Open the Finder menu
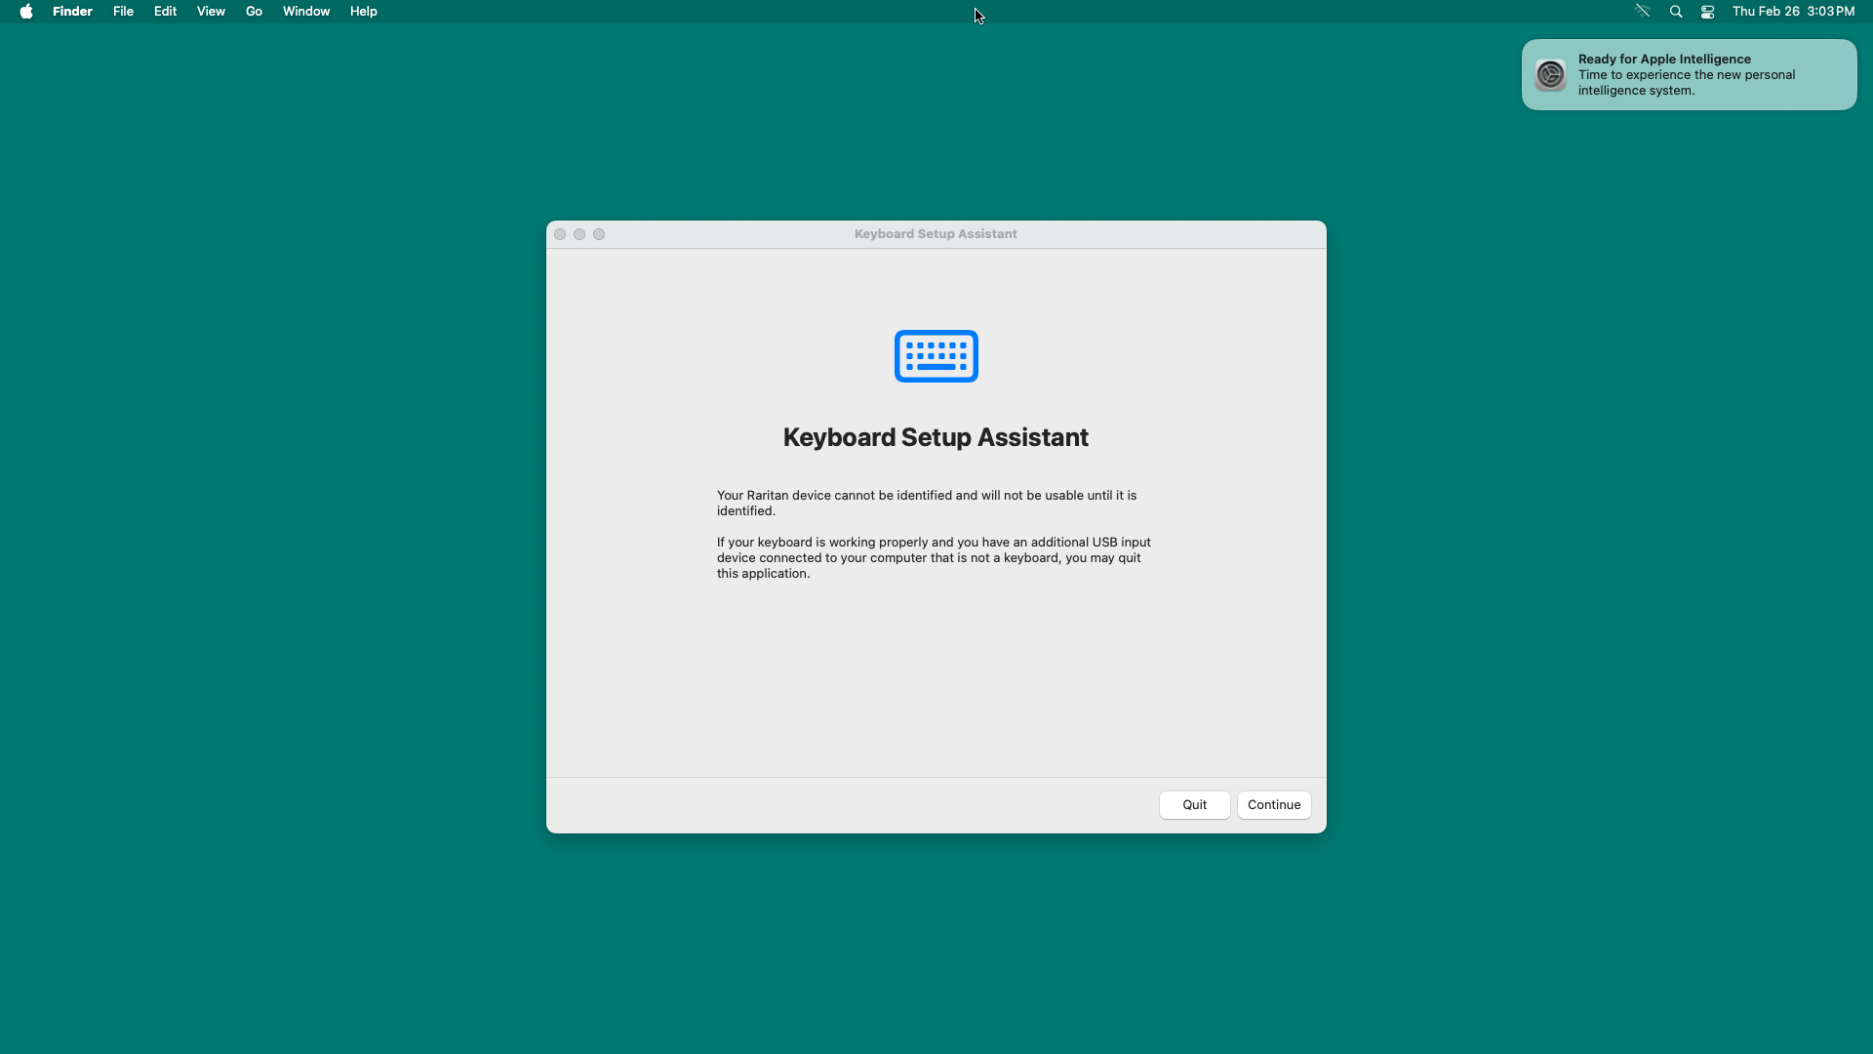This screenshot has width=1873, height=1054. point(72,12)
